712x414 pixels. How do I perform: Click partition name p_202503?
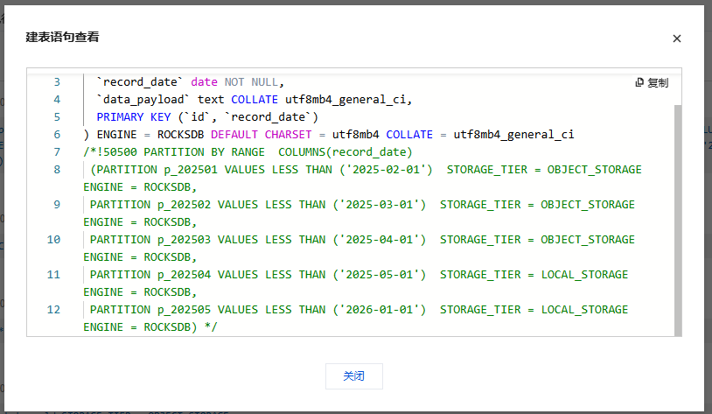184,240
